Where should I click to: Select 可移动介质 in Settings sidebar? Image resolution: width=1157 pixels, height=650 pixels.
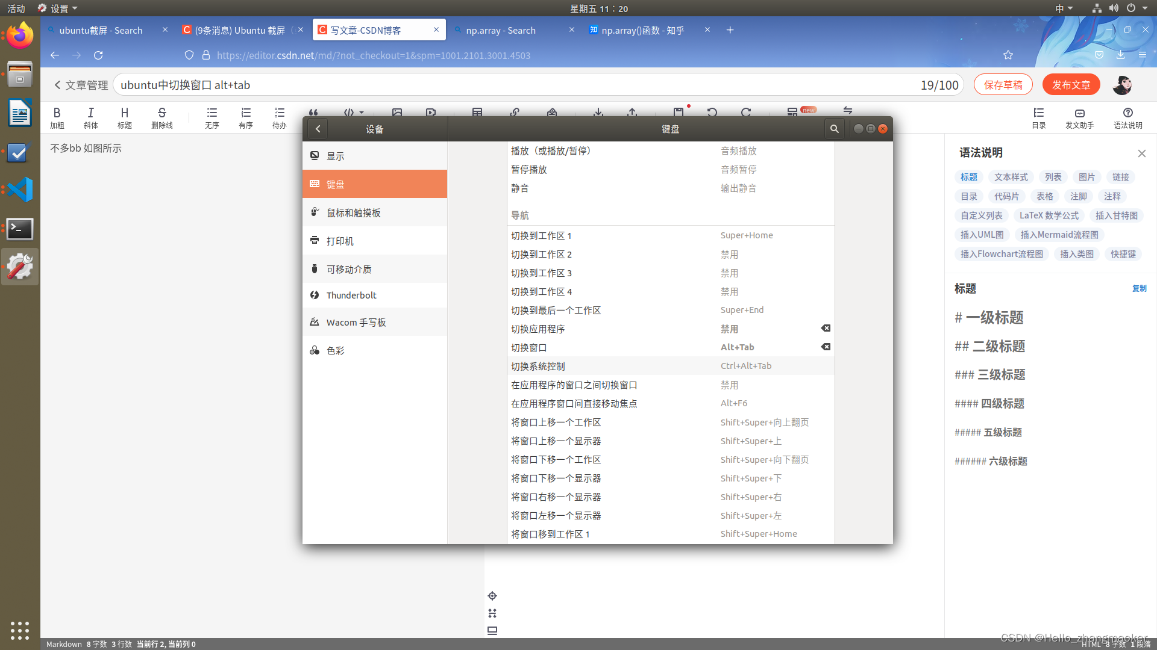tap(375, 269)
